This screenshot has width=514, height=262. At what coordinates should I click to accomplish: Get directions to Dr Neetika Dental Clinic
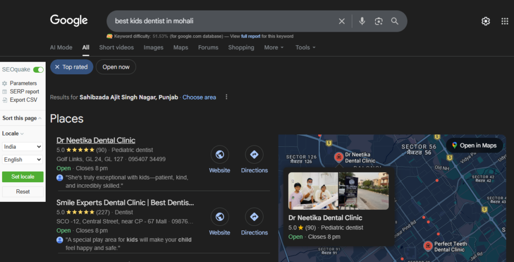click(254, 155)
